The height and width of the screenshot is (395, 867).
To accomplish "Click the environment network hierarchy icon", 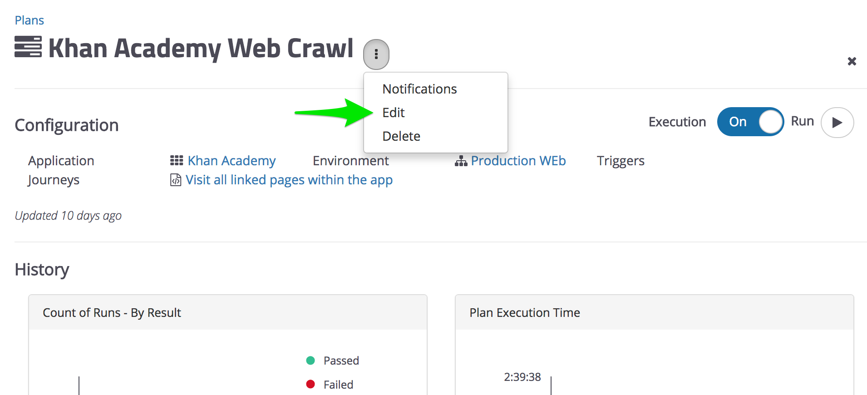I will tap(461, 161).
